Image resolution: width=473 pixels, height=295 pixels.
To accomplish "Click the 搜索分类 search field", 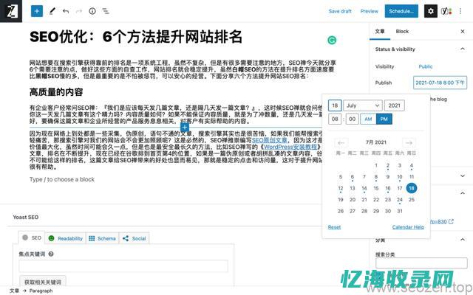I will 421,263.
